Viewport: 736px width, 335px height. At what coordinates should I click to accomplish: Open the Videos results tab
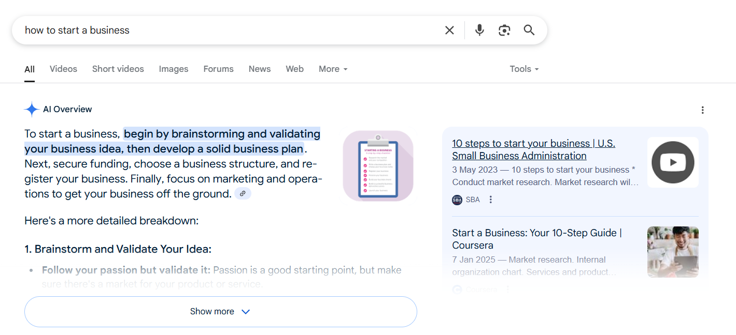[x=63, y=68]
